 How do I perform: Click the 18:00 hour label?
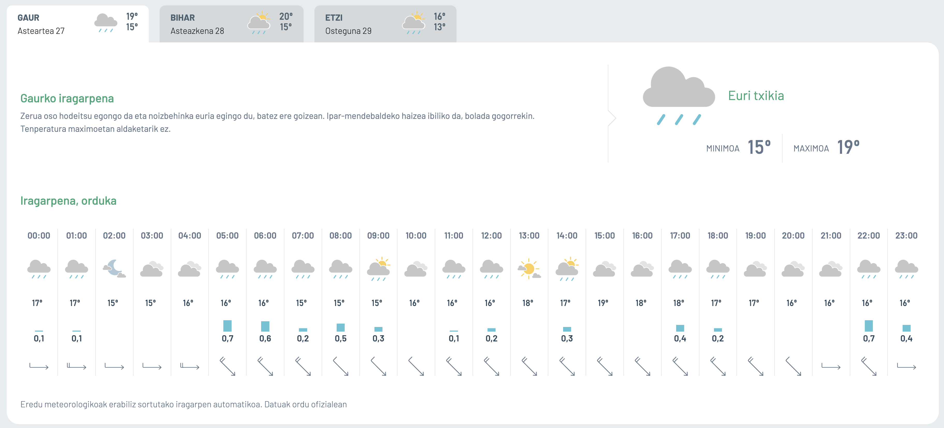[718, 235]
